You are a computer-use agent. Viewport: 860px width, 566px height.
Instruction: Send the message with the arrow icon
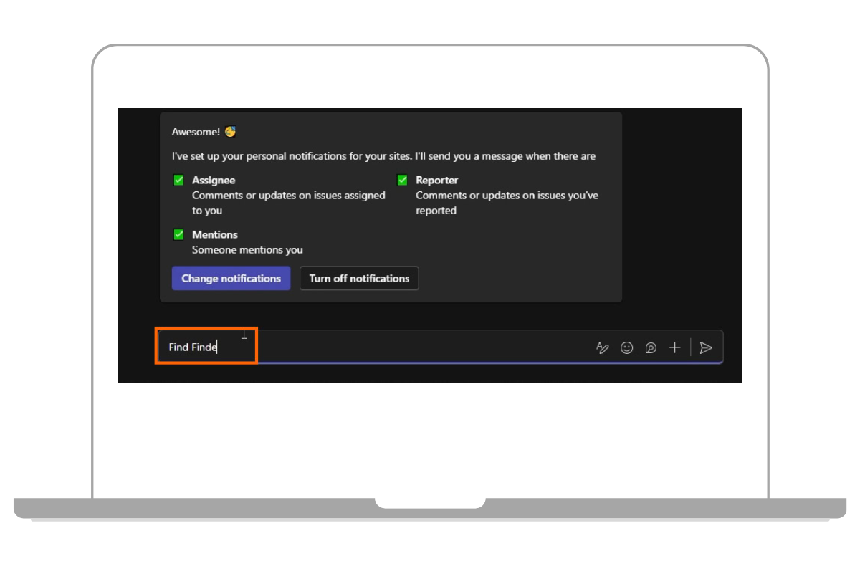706,348
